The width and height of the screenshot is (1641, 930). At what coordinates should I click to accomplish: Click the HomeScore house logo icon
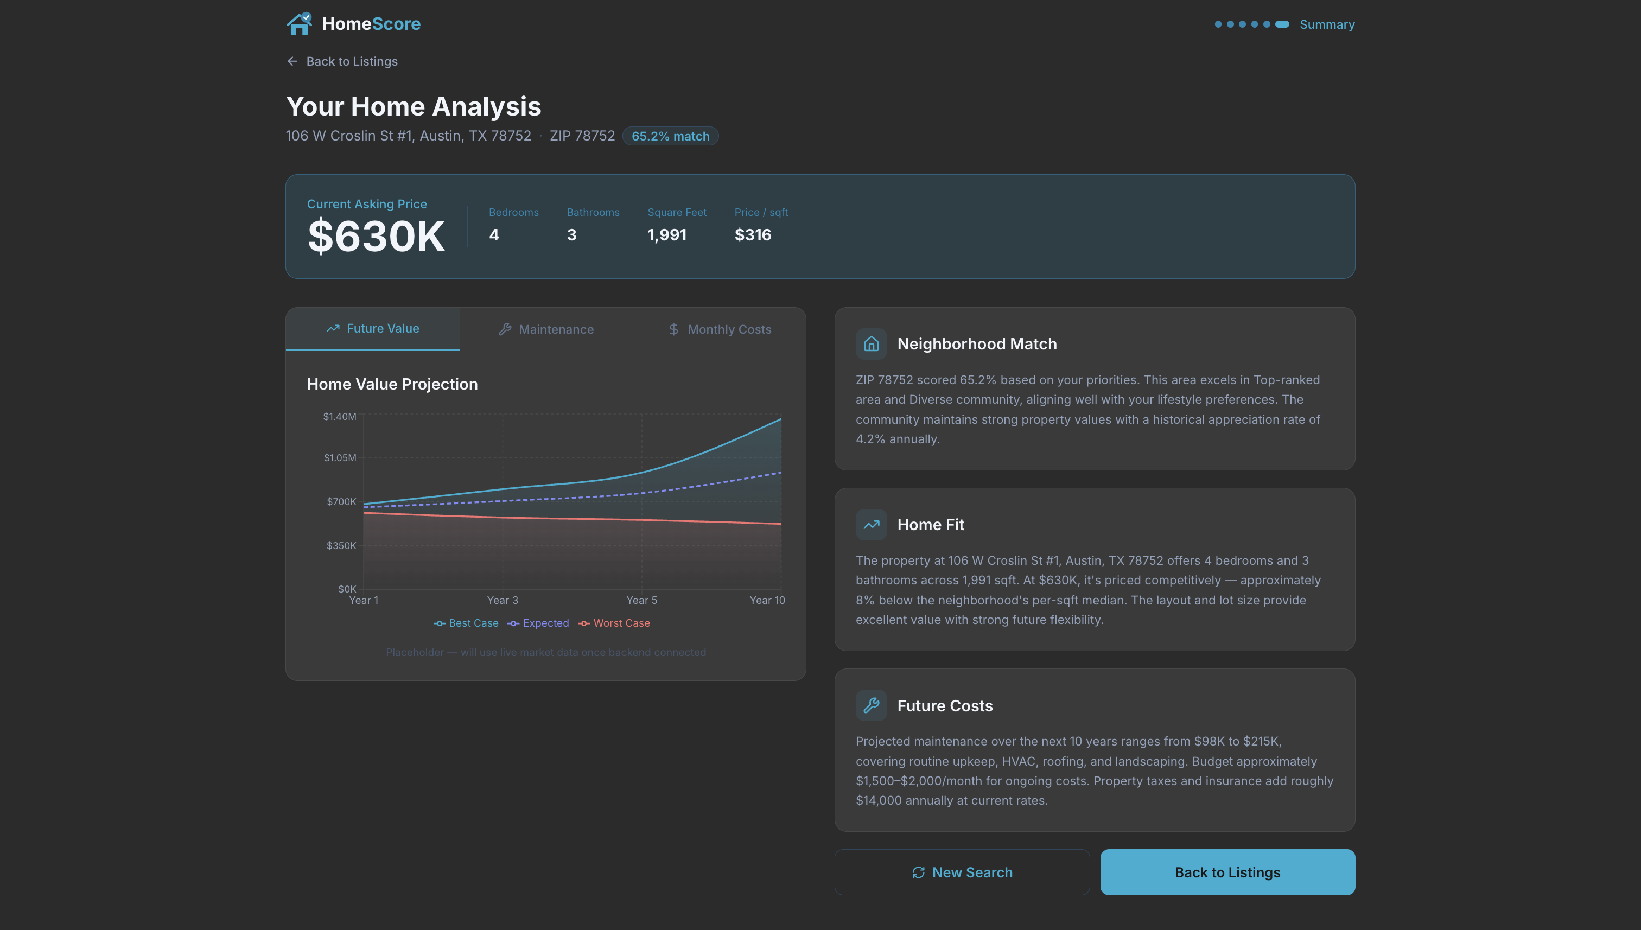299,24
